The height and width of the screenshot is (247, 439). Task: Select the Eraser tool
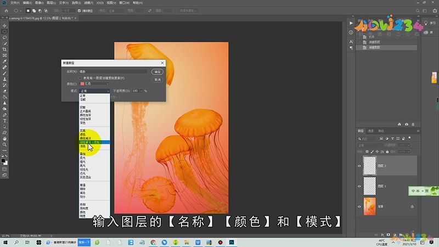[x=4, y=91]
